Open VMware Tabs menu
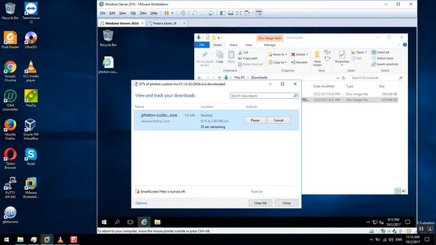The image size is (436, 245). point(143,13)
